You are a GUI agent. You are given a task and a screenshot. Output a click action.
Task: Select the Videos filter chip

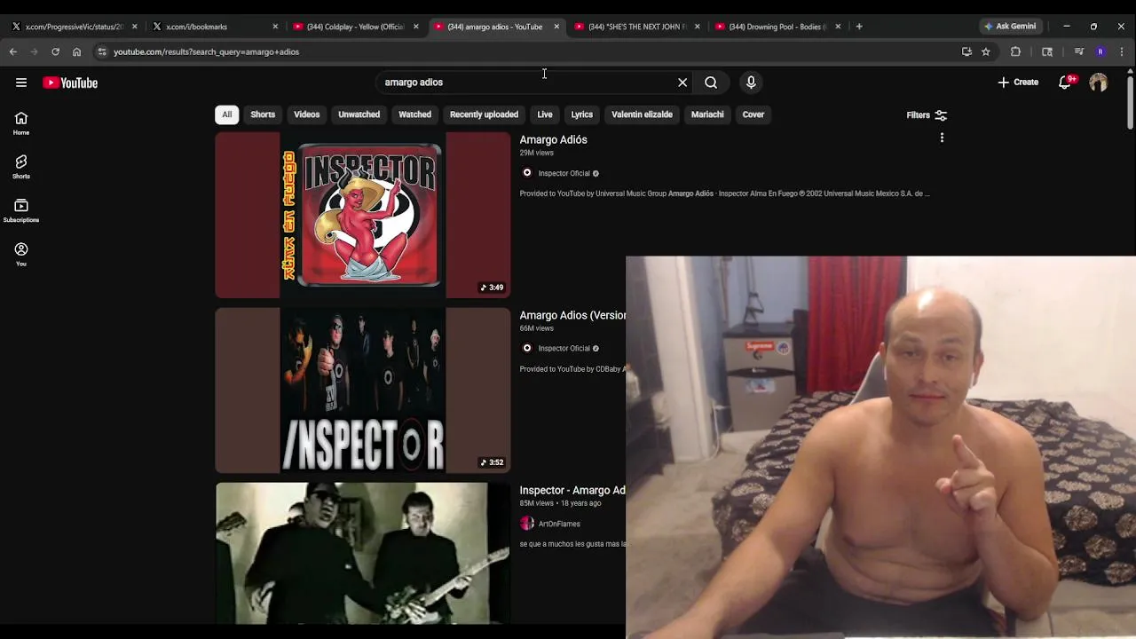tap(307, 114)
